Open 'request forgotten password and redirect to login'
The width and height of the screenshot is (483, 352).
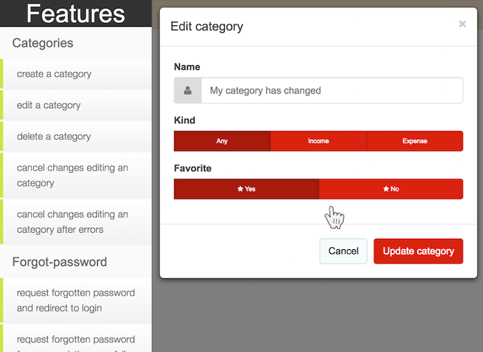pos(77,300)
